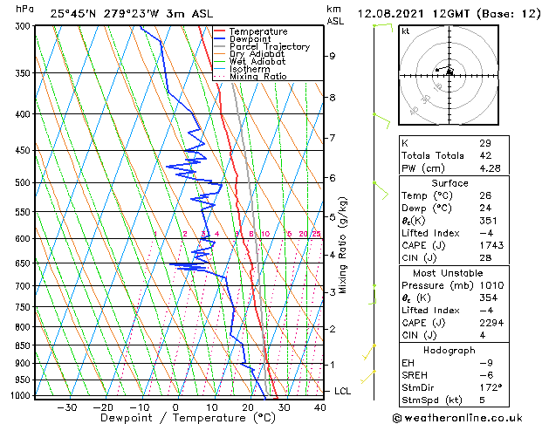
Task: Click the surface Temp value 26
Action: pyautogui.click(x=485, y=195)
